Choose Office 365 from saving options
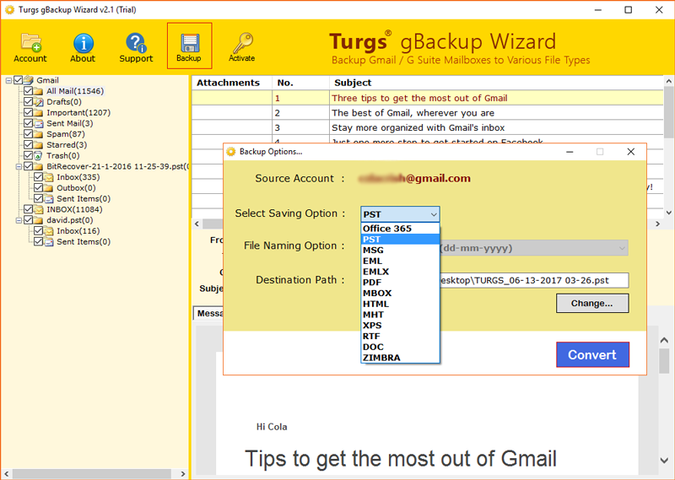This screenshot has width=675, height=480. [x=400, y=229]
